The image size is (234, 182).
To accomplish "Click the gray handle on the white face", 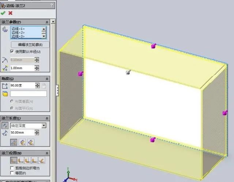I will pos(128,72).
